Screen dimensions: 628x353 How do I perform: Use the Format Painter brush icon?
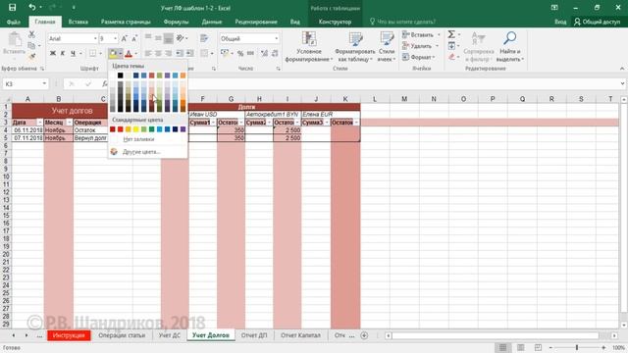coord(31,56)
